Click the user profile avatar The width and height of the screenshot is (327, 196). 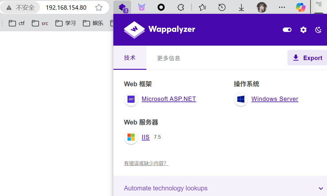pyautogui.click(x=261, y=7)
